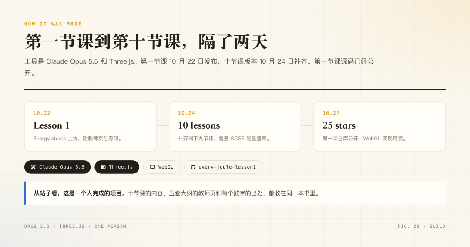470x247 pixels.
Task: Click the cube icon in Three.js chip
Action: pyautogui.click(x=103, y=167)
